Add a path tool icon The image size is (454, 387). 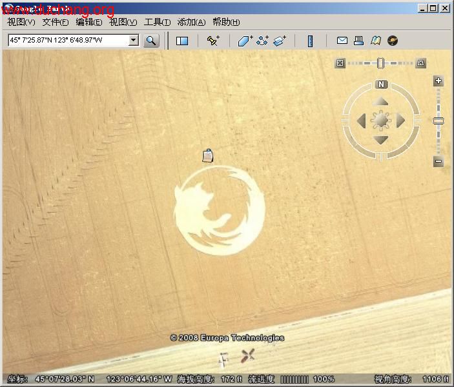coord(263,41)
